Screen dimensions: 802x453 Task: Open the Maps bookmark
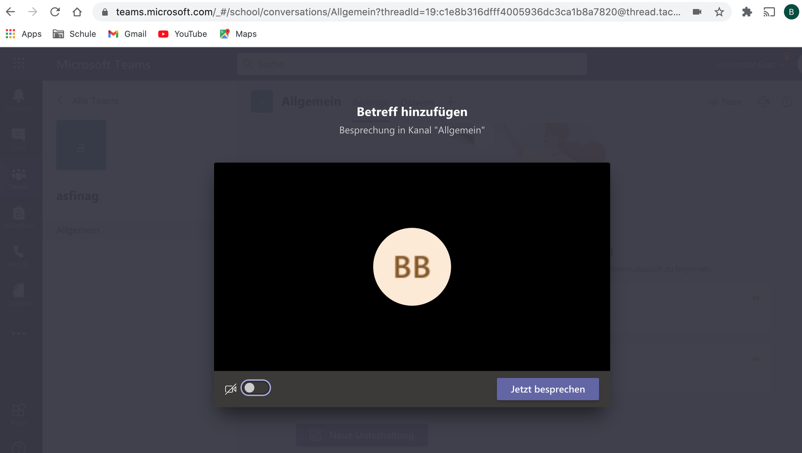coord(238,34)
